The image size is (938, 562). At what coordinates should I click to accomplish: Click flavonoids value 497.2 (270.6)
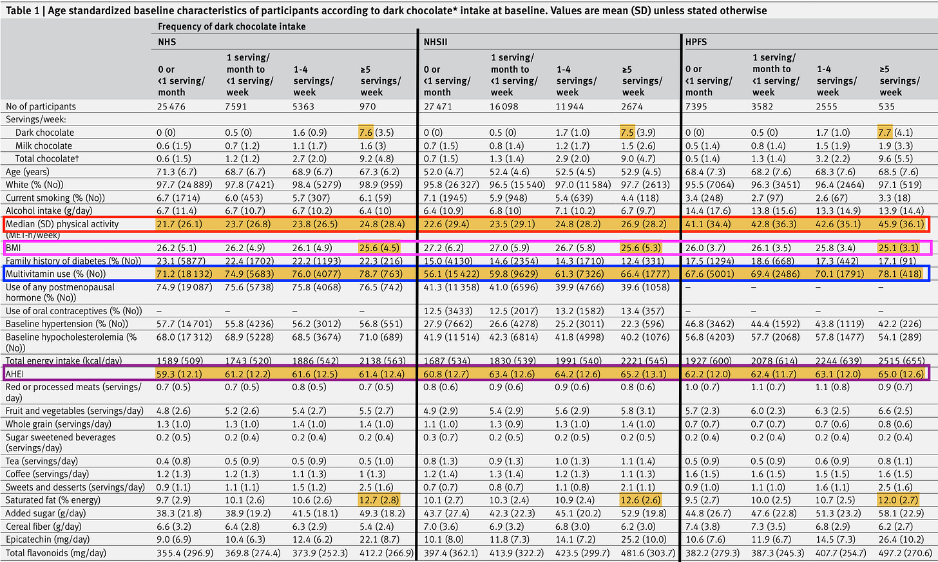click(x=906, y=553)
